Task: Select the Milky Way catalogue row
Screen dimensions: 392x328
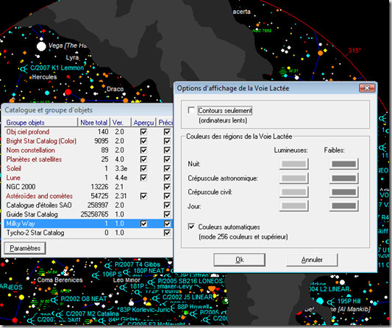Action: click(88, 224)
